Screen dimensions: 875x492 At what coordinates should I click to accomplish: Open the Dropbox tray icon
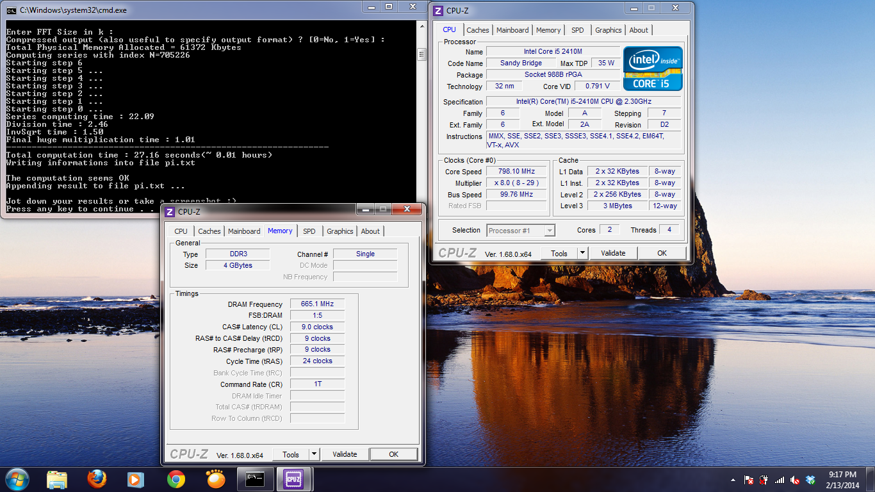pyautogui.click(x=810, y=480)
